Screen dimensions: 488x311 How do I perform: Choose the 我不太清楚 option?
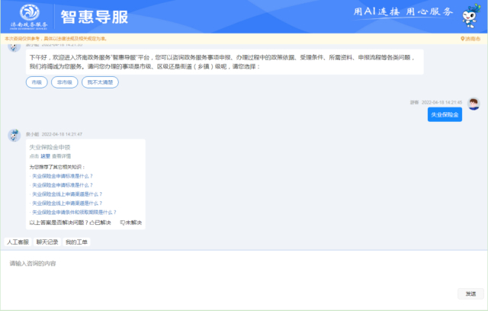[x=100, y=82]
